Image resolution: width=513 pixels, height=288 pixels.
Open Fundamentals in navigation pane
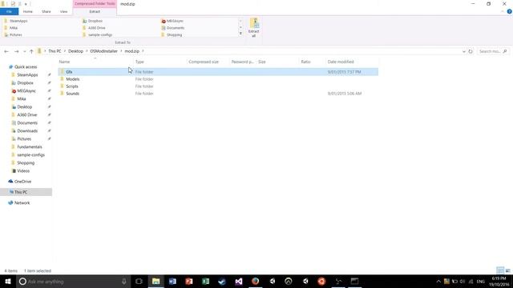pos(30,146)
